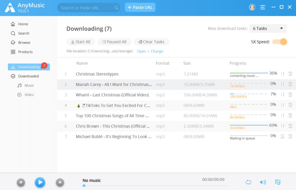Skip to the next track
296x190 pixels.
pos(60,182)
